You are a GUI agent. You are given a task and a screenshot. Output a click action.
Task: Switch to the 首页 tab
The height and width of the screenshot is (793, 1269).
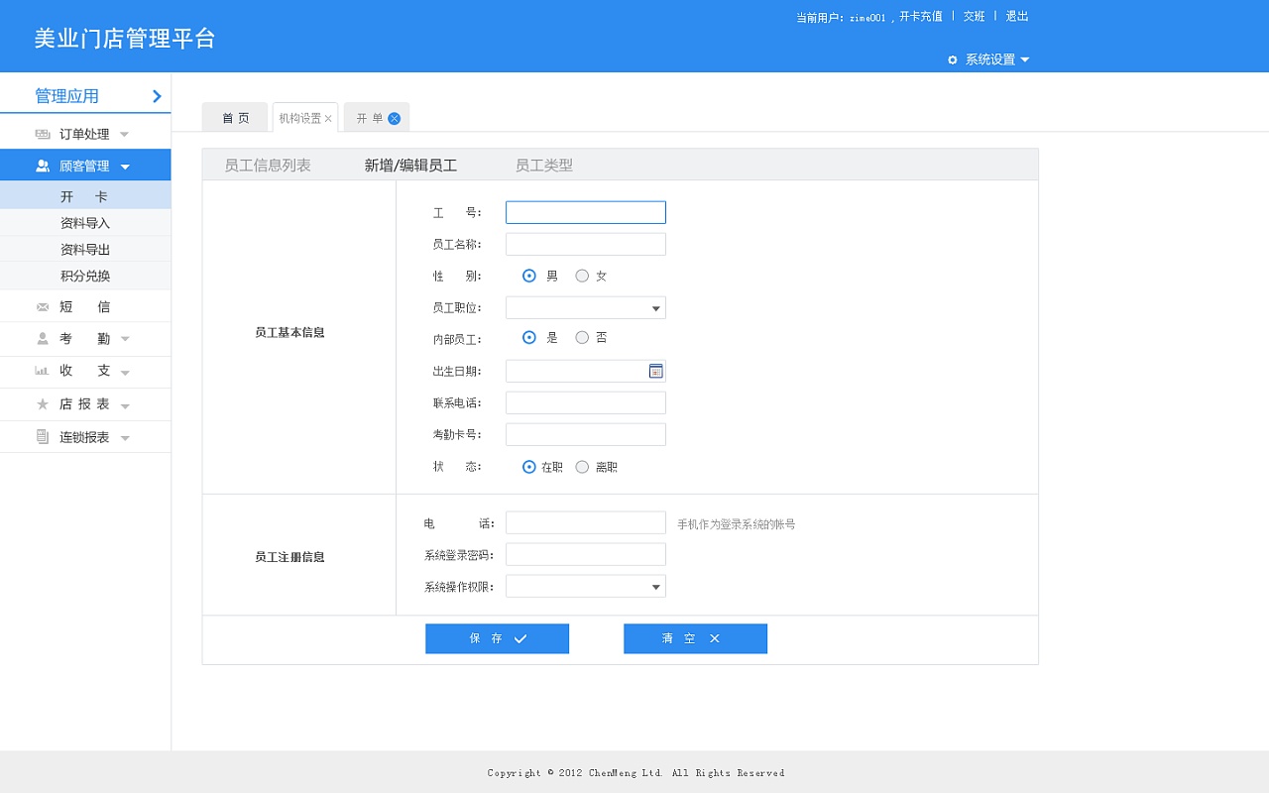point(234,116)
